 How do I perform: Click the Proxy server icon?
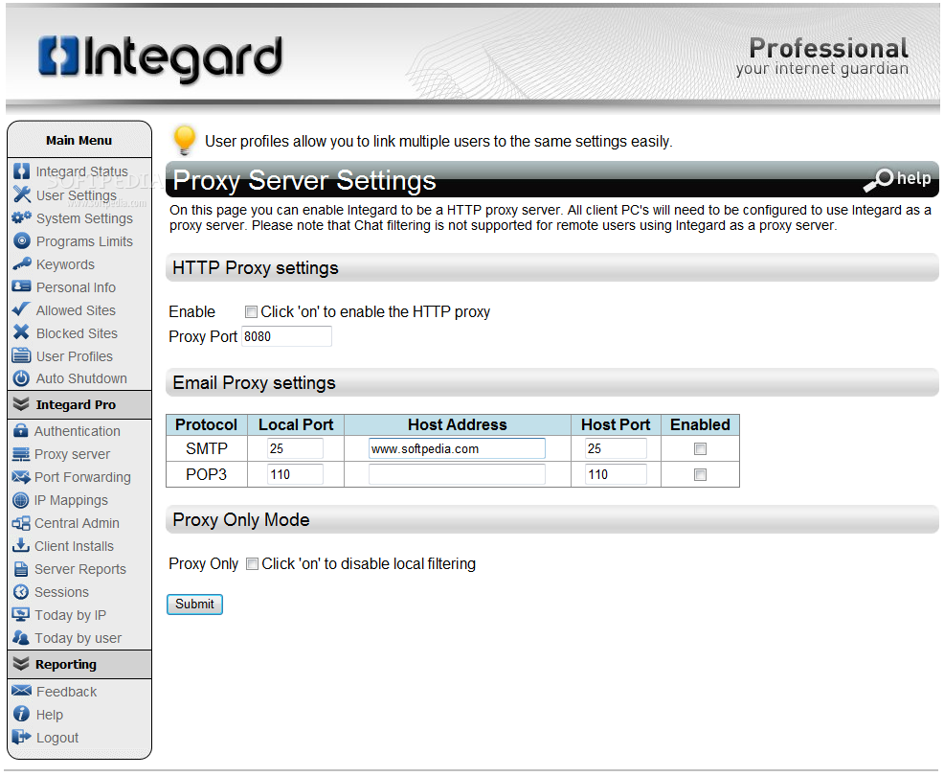tap(20, 454)
